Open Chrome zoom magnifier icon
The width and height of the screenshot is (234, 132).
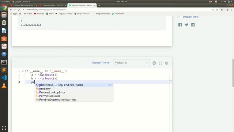tap(213, 10)
